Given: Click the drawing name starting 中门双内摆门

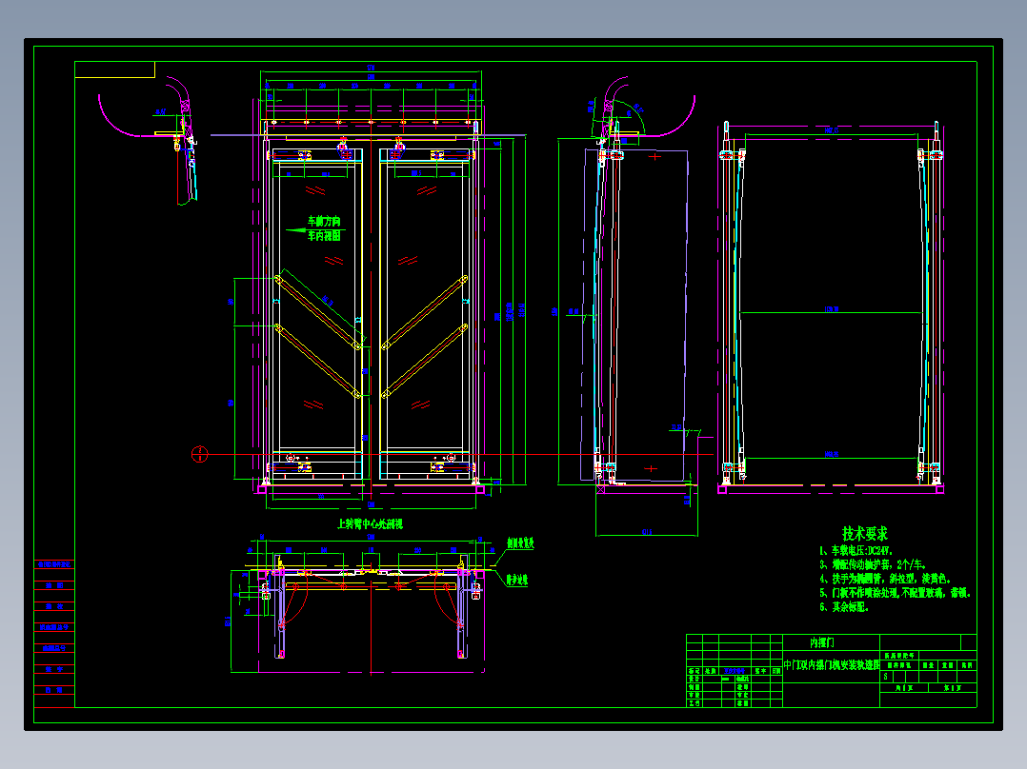Looking at the screenshot, I should click(832, 665).
